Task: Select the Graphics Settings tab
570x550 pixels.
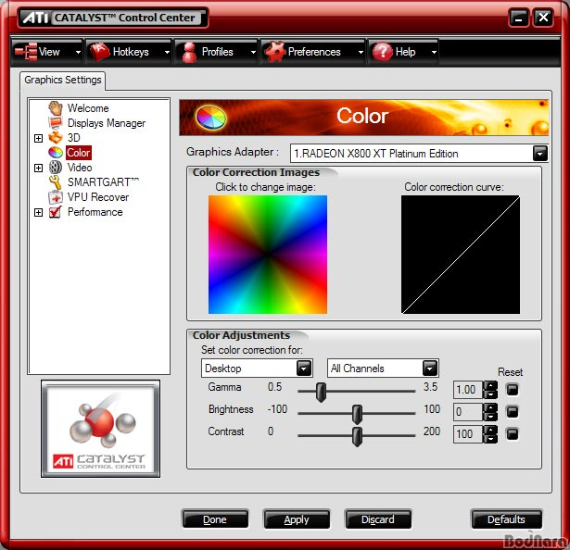Action: pos(63,80)
